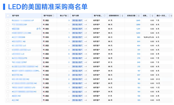The image size is (174, 105).
Task: Click info icon beside 采购持续时间 header
Action: coord(120,15)
